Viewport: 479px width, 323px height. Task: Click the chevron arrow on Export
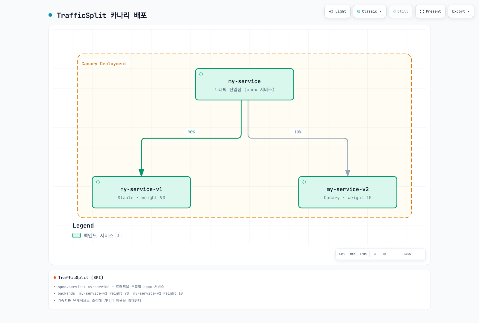click(x=469, y=11)
